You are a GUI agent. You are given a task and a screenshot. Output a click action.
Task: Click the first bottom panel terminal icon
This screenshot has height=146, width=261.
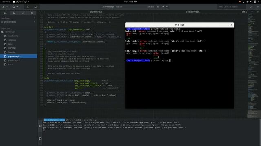[40, 126]
